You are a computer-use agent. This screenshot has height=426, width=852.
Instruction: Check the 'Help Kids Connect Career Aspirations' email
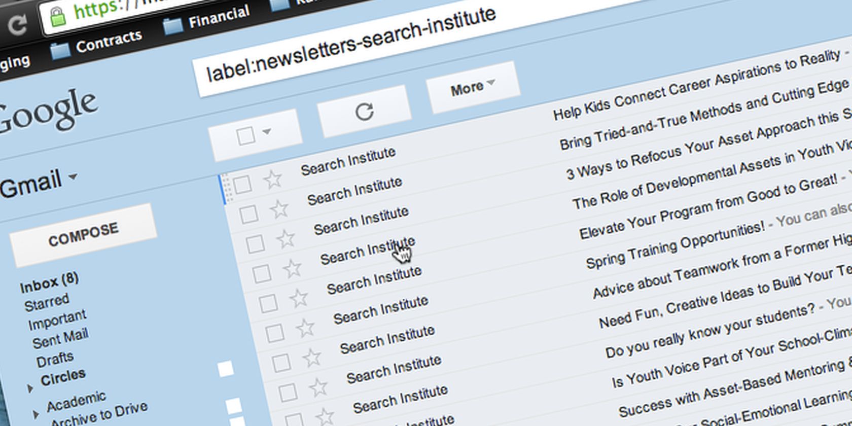click(x=242, y=185)
